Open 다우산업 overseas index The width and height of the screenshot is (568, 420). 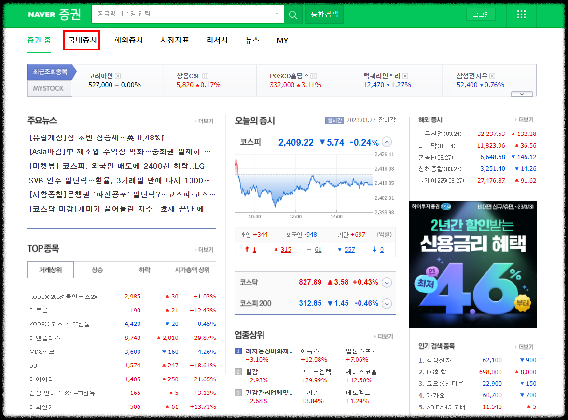(440, 134)
